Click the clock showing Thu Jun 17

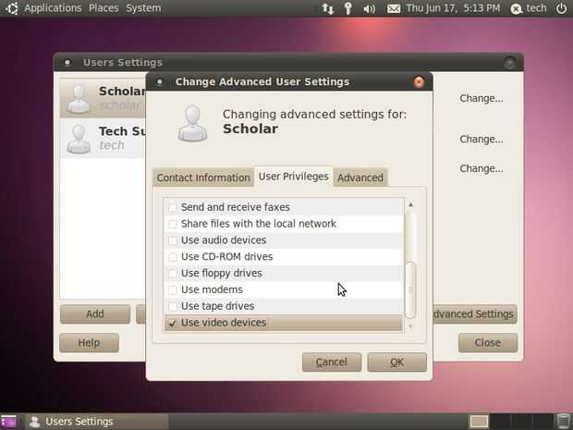pos(453,8)
